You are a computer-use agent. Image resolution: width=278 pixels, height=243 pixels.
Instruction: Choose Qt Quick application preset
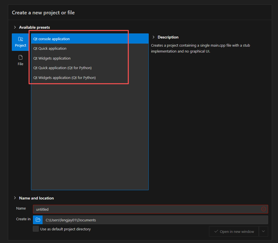90,48
